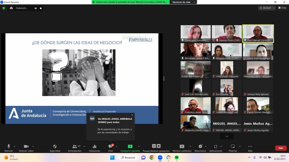Viewport: 289px width, 162px height.
Task: Mute the microphone with Silenciar
Action: click(x=8, y=146)
